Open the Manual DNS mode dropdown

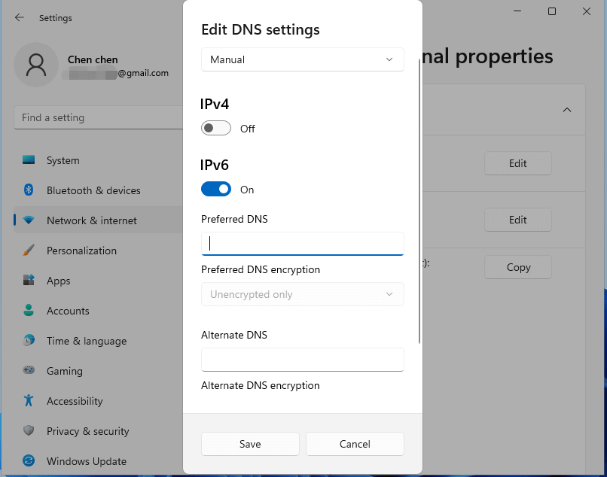click(x=302, y=59)
